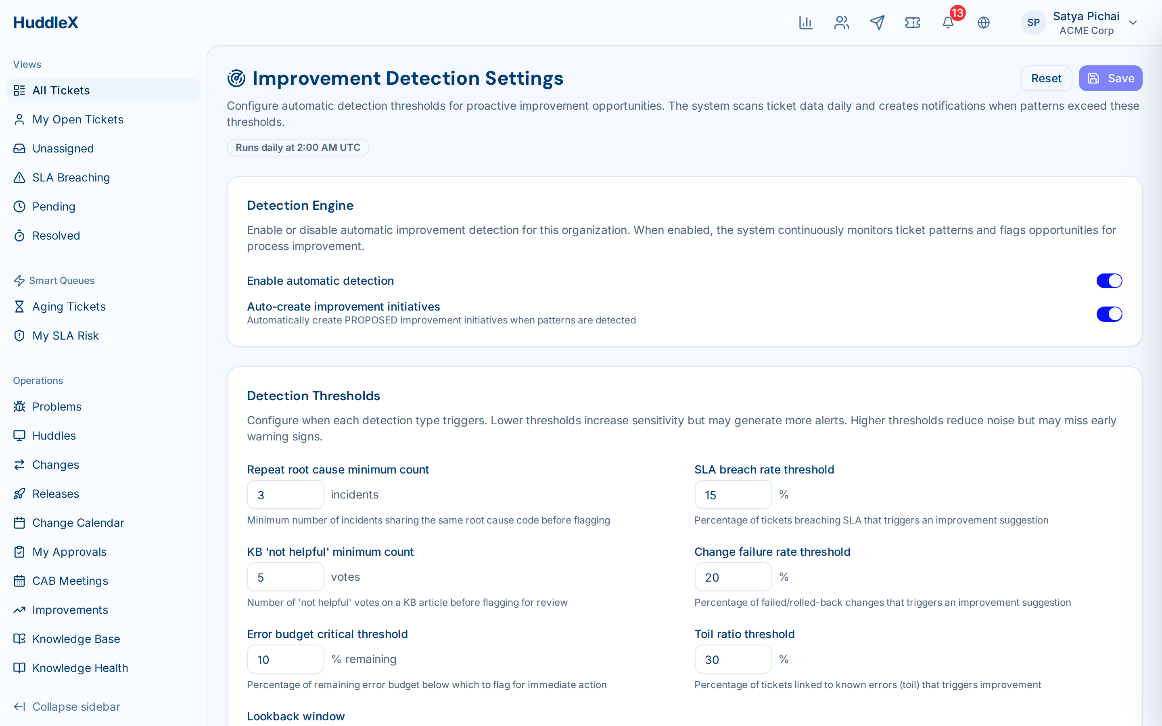Click the paper plane send icon
The image size is (1162, 726).
[877, 23]
